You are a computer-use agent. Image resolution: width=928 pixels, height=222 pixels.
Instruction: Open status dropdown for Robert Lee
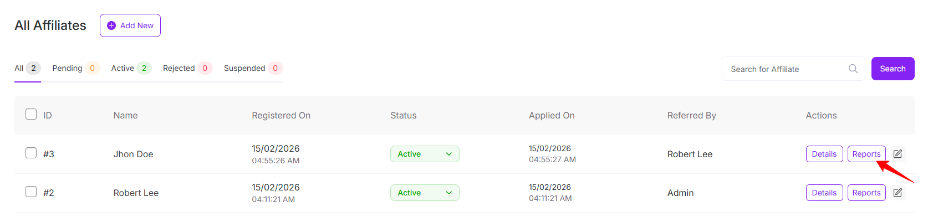pos(425,193)
